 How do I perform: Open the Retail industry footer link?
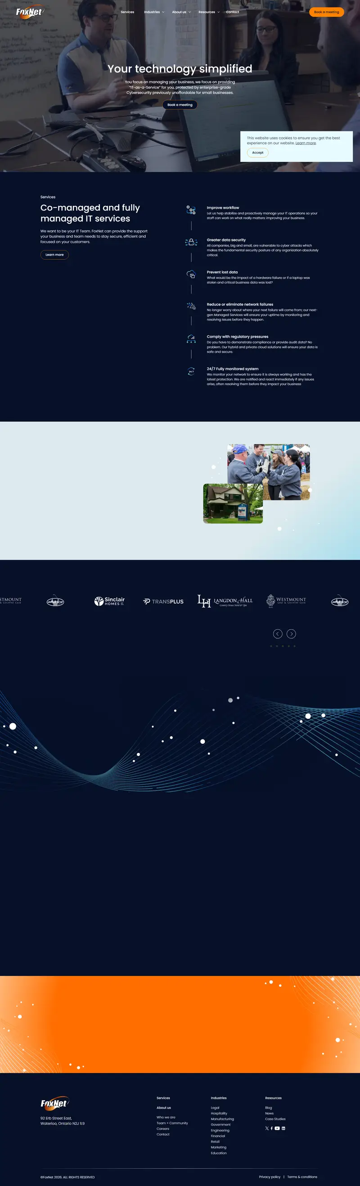coord(215,1142)
